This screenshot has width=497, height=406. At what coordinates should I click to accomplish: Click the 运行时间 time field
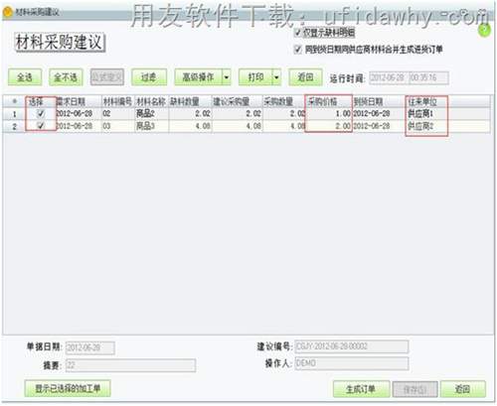(x=429, y=78)
